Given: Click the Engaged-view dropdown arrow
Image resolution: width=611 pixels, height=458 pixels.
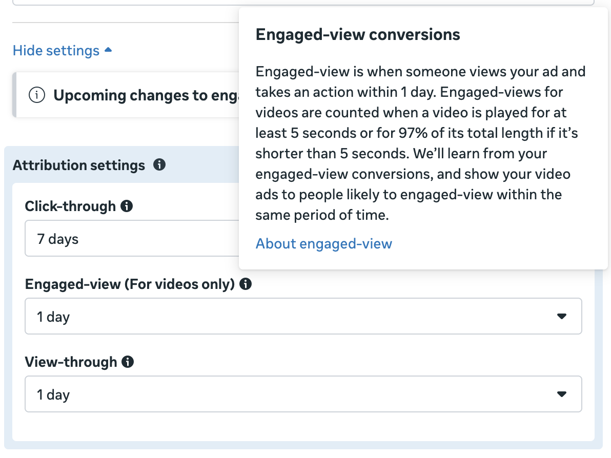Looking at the screenshot, I should (562, 317).
